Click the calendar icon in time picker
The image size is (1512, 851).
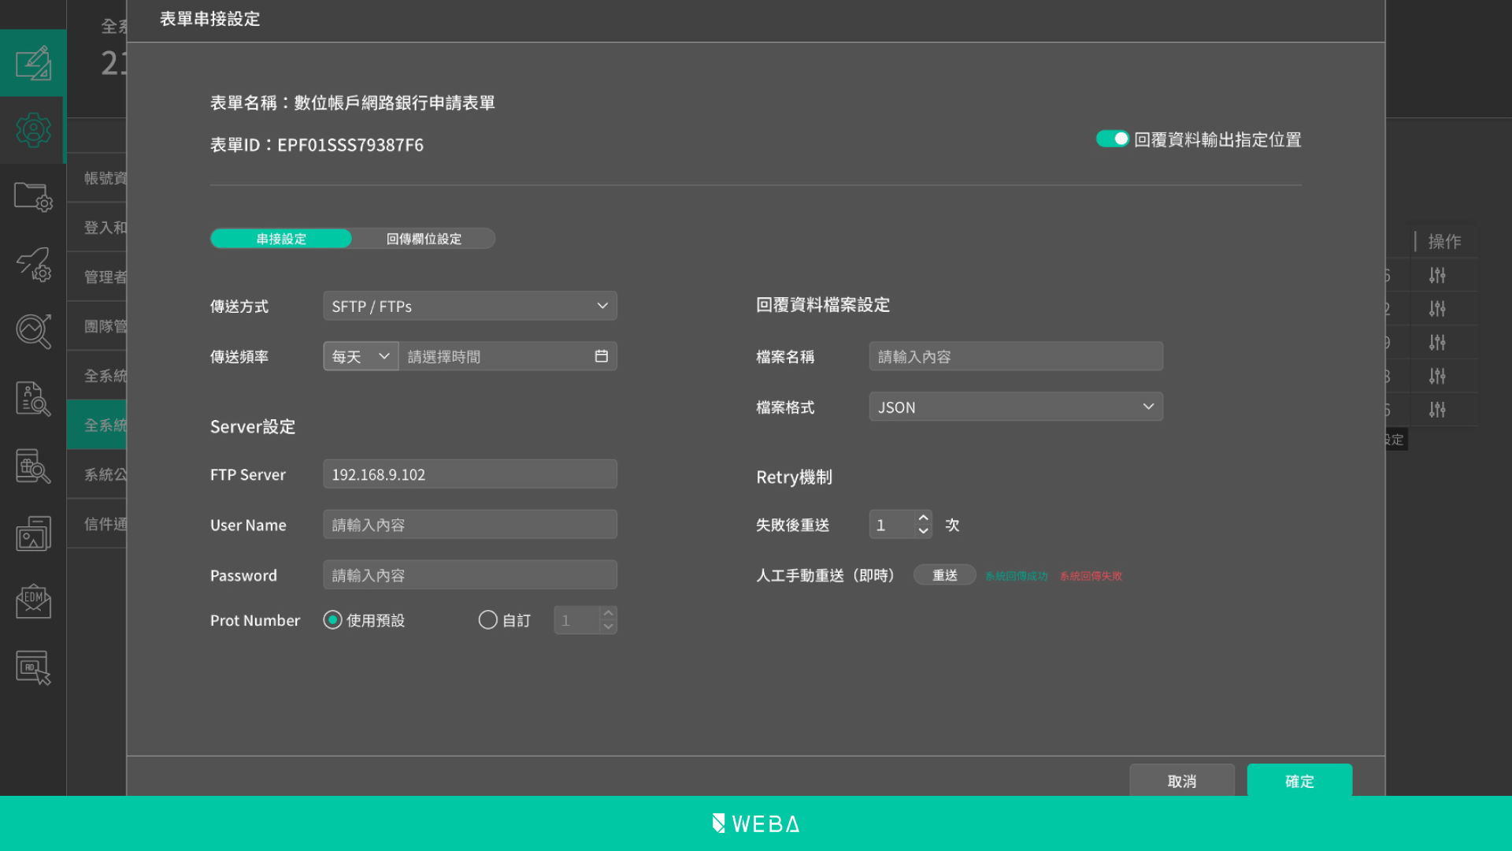(601, 356)
